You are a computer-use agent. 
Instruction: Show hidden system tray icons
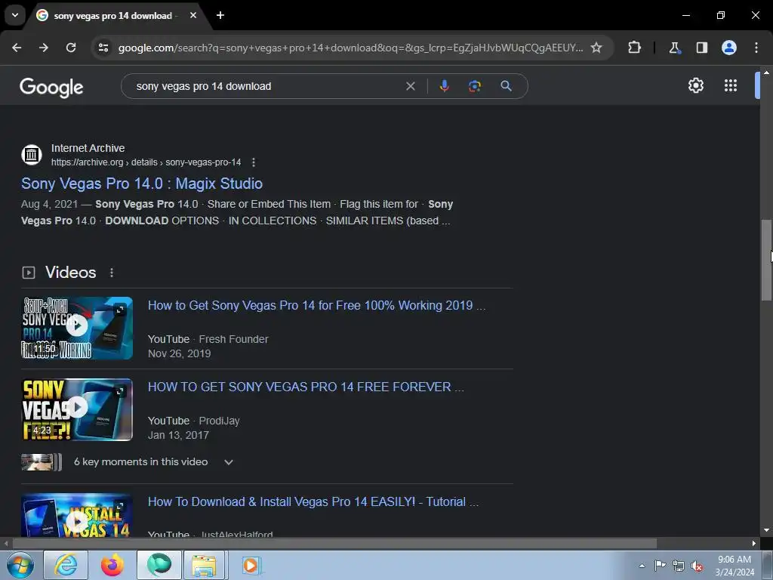click(642, 566)
